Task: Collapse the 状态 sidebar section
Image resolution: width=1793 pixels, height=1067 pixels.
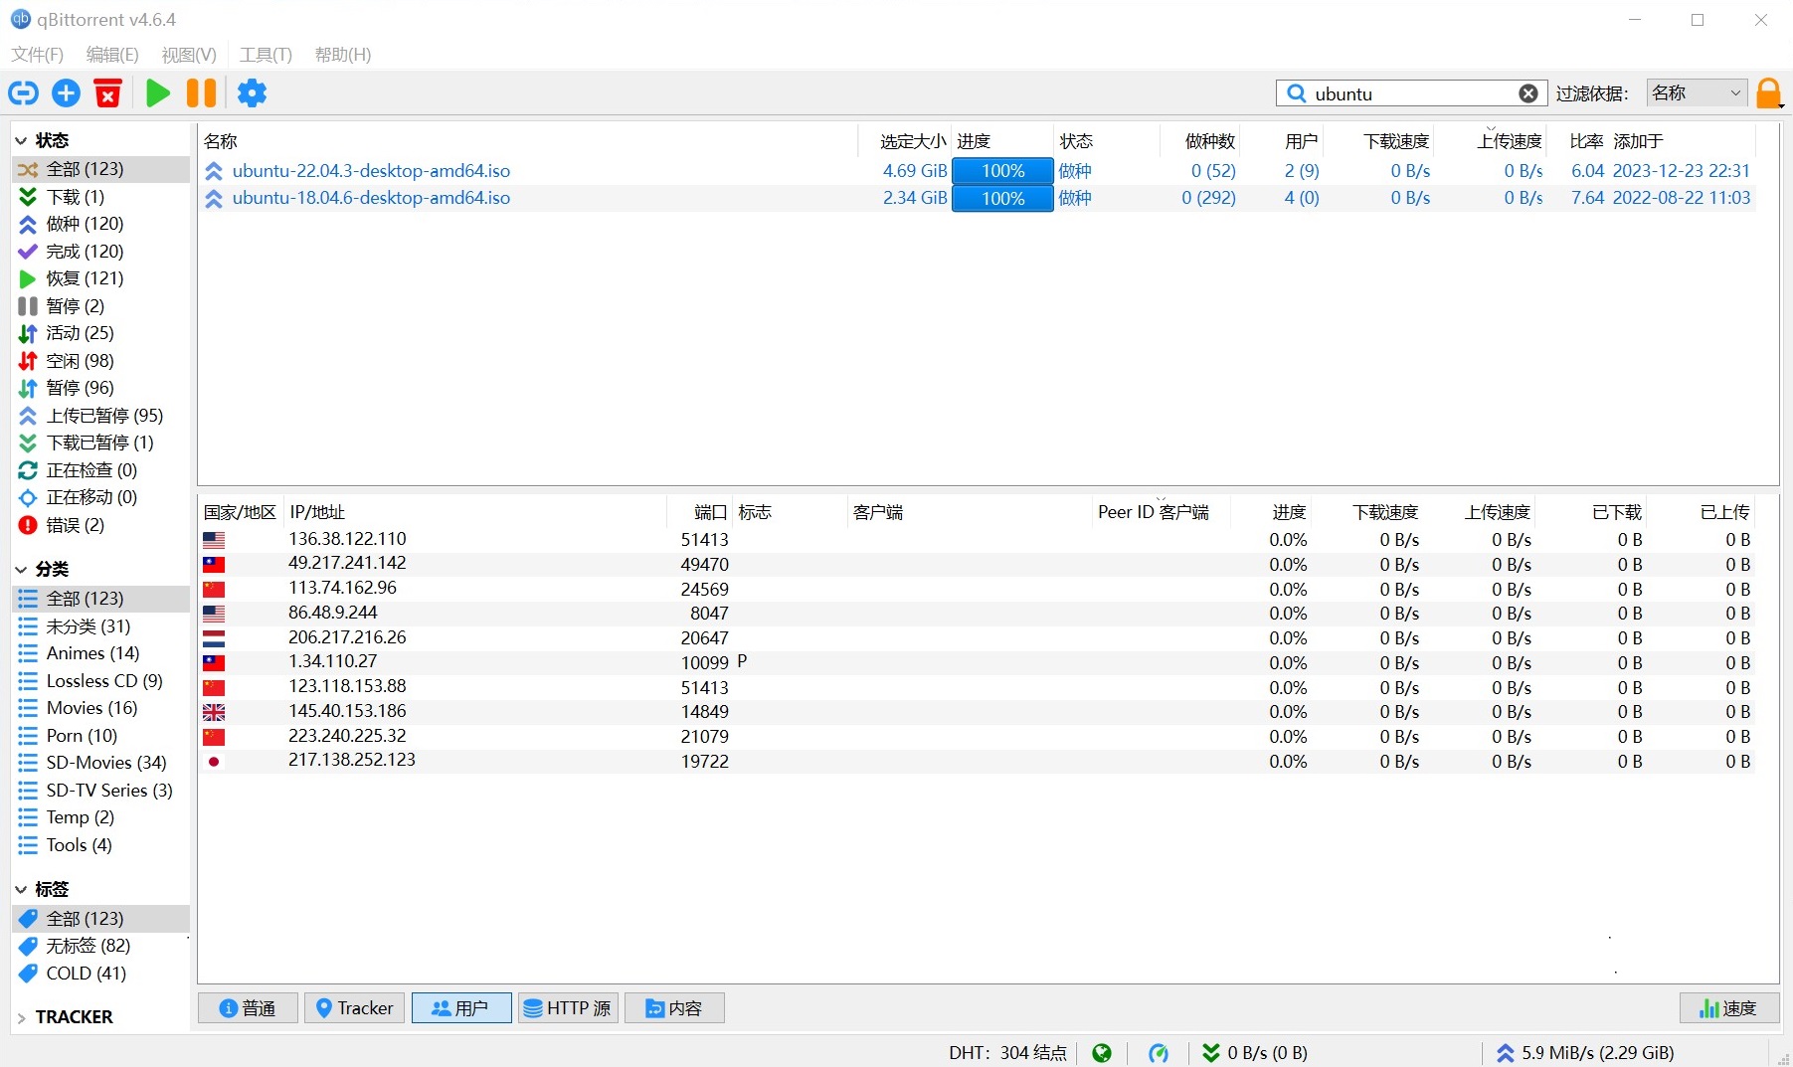Action: (x=21, y=140)
